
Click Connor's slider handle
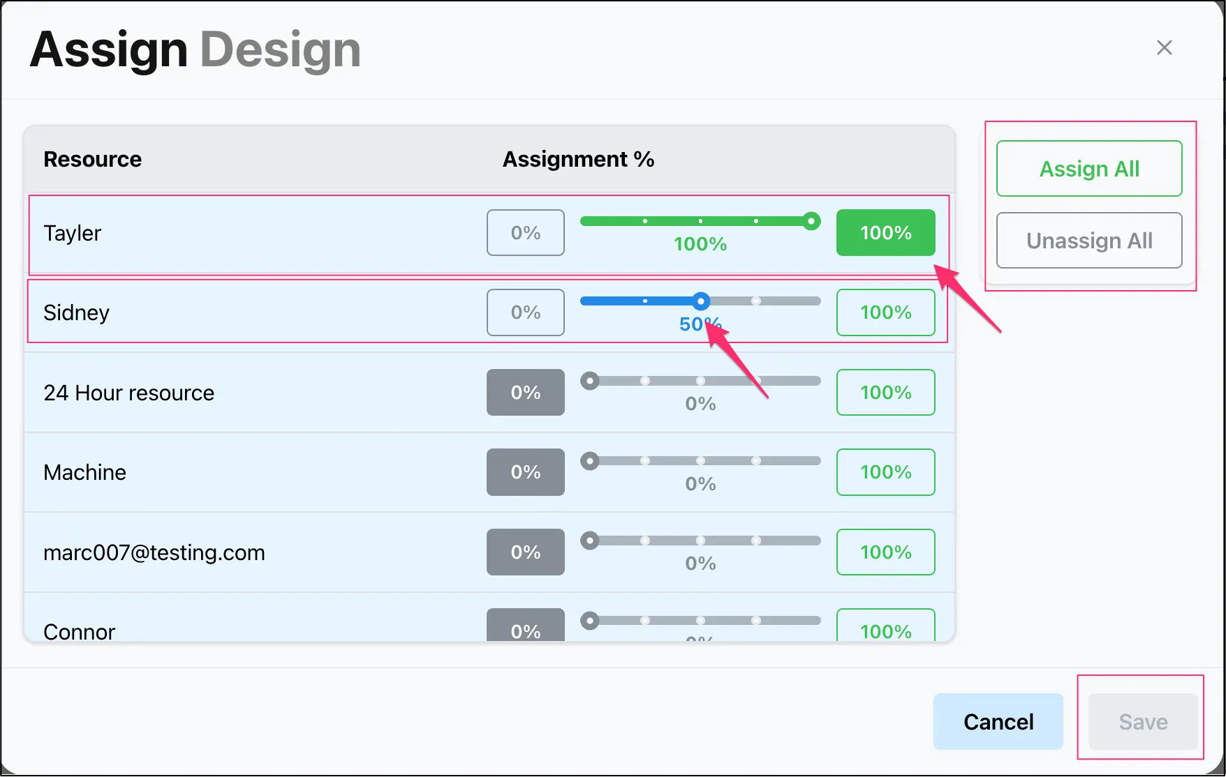click(x=590, y=621)
